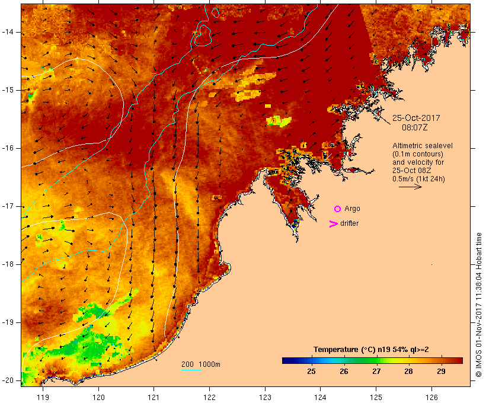Click the magenta drifter arrow symbol
486x403 pixels.
[334, 224]
